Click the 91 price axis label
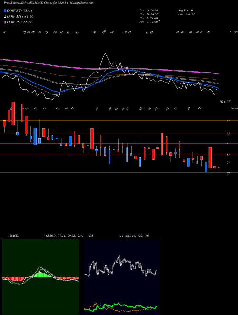The width and height of the screenshot is (238, 315). (x=228, y=133)
